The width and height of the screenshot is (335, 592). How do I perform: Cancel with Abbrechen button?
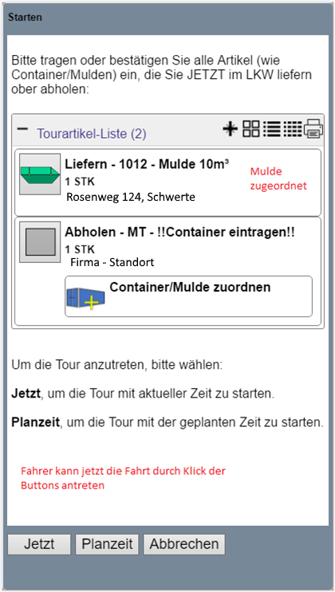184,544
